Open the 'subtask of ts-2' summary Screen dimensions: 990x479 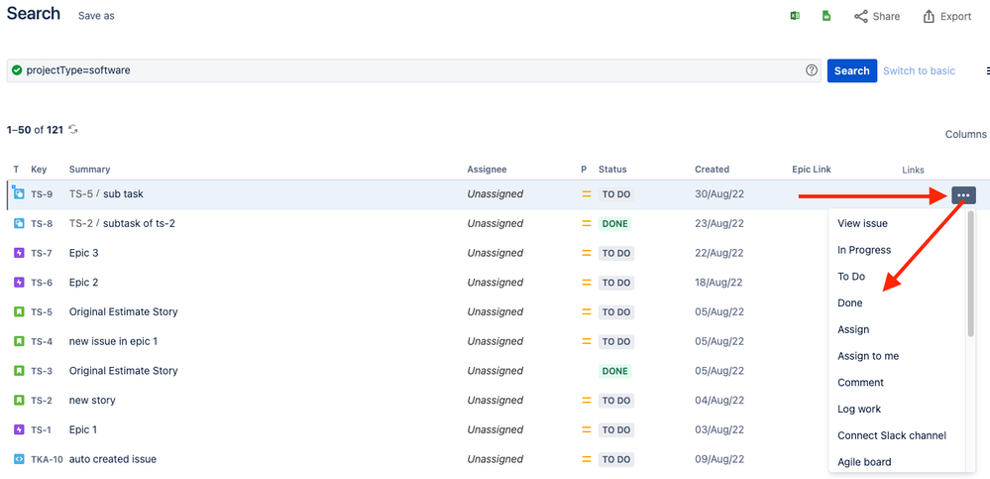point(139,223)
